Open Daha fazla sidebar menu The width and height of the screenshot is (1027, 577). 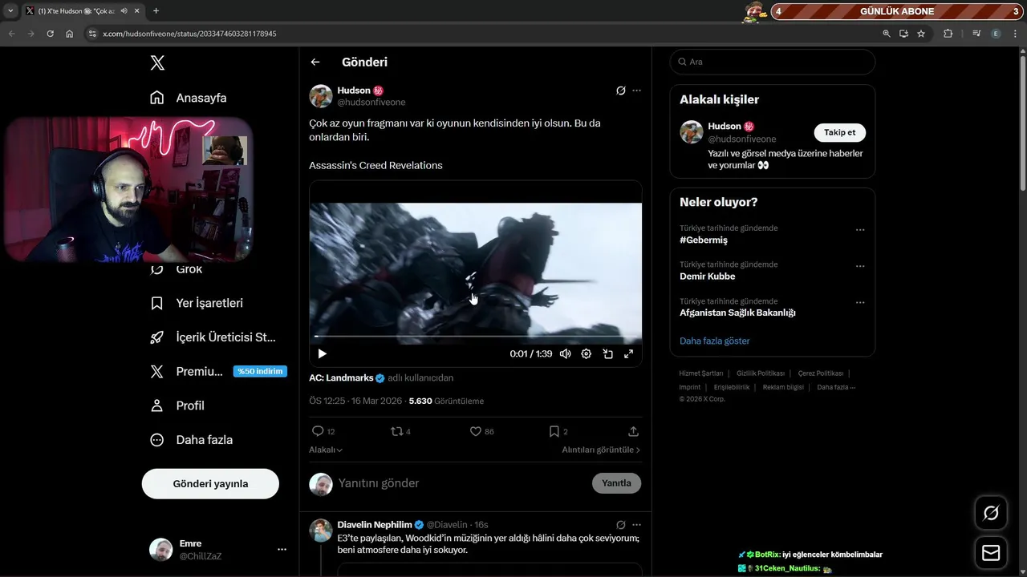pyautogui.click(x=192, y=440)
